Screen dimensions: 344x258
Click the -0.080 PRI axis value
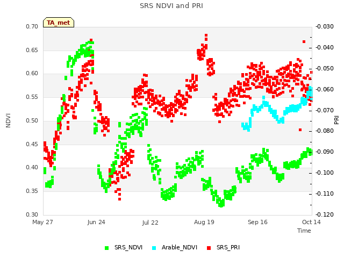tap(325, 131)
